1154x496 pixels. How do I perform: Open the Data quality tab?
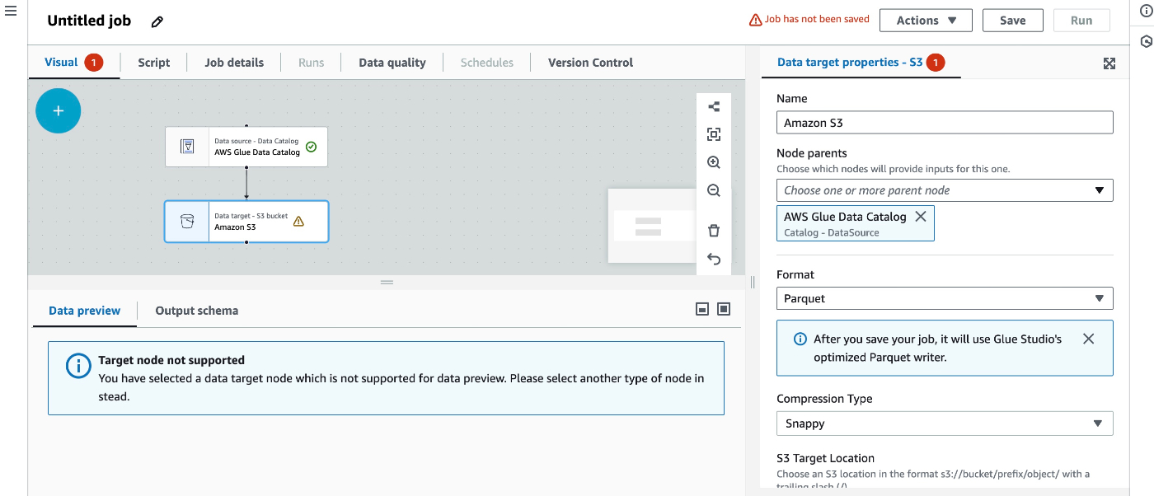tap(392, 63)
